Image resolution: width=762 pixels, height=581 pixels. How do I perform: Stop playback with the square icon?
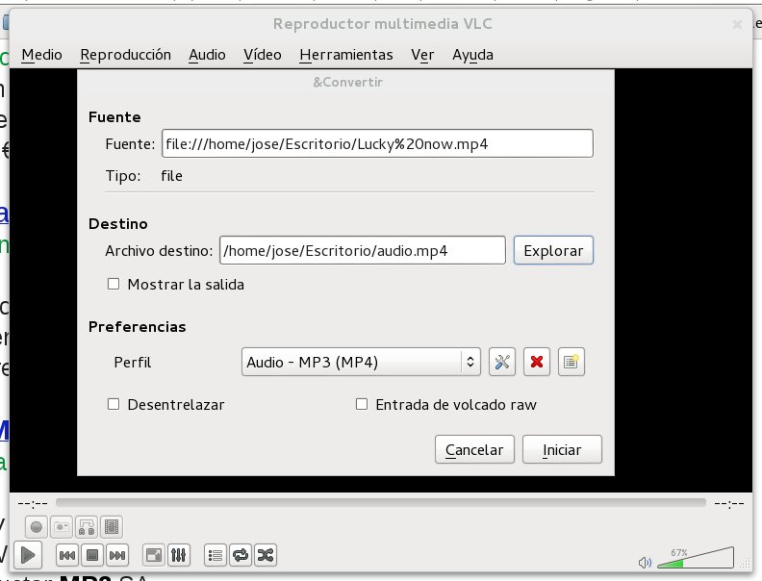coord(92,555)
